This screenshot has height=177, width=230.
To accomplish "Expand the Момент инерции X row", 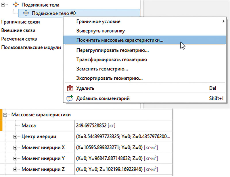I will [16, 147].
